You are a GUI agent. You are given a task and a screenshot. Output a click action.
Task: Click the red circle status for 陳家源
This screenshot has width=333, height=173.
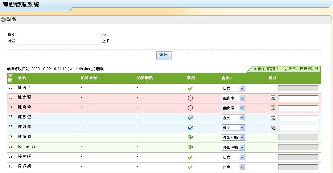[x=190, y=98]
